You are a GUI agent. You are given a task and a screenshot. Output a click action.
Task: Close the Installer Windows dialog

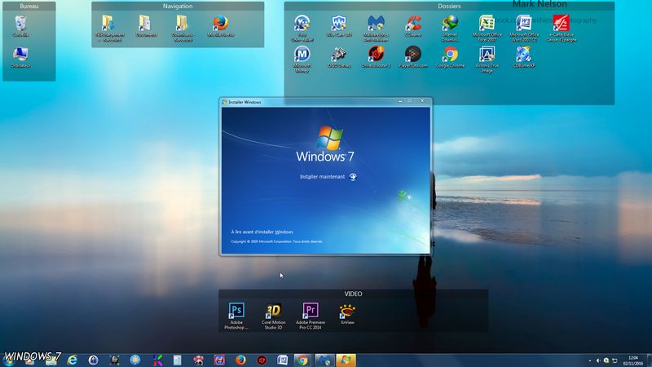click(422, 102)
